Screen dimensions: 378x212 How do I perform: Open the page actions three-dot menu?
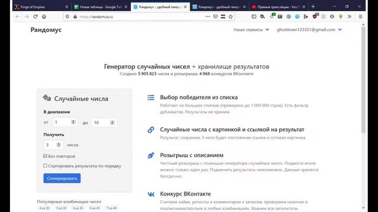[x=207, y=16]
